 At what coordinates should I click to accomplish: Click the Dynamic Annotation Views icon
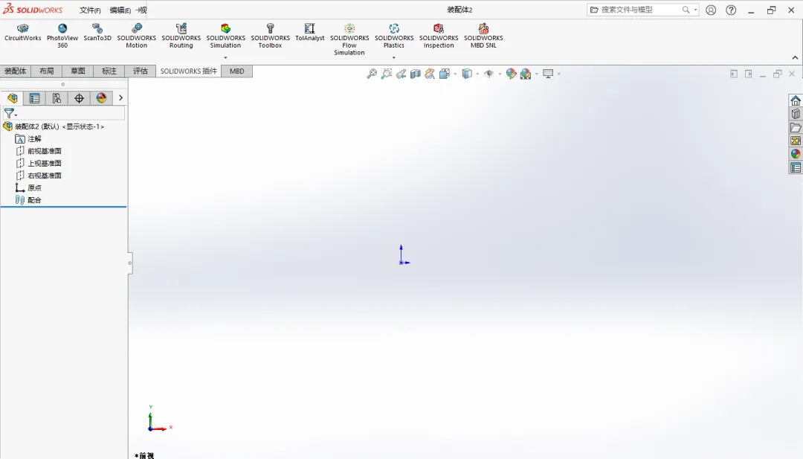[430, 74]
